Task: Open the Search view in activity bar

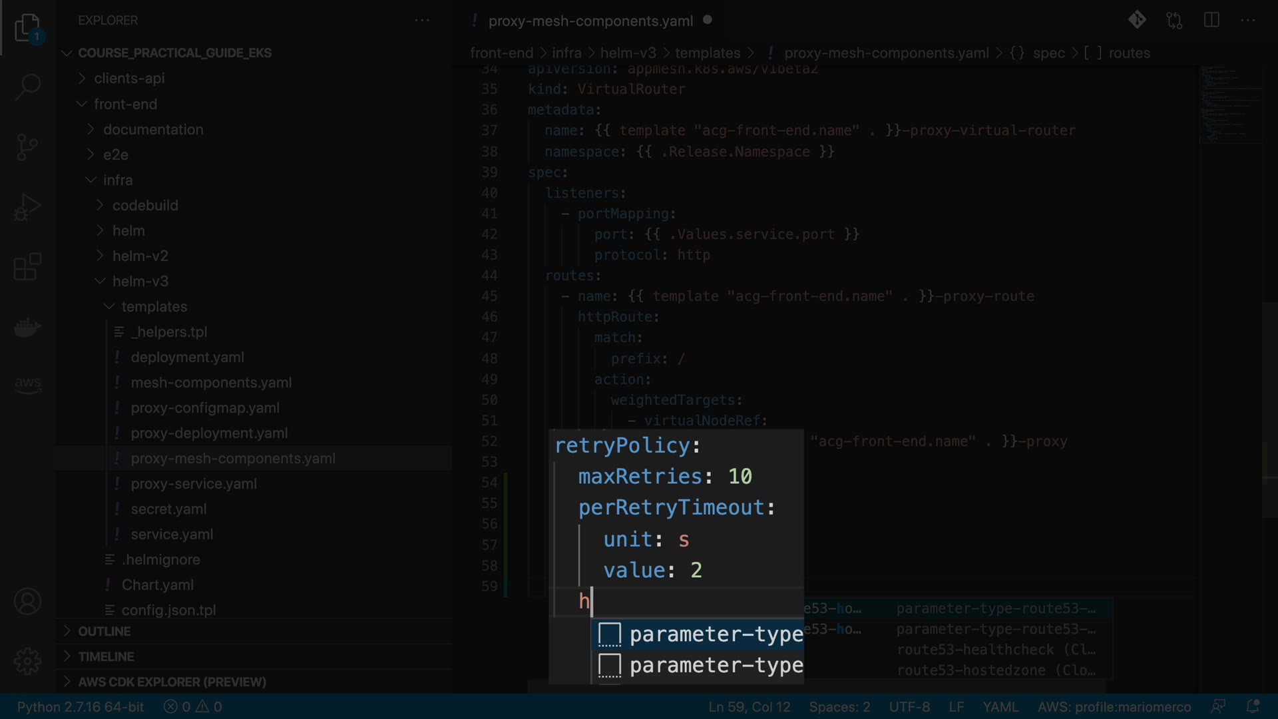Action: pyautogui.click(x=27, y=87)
